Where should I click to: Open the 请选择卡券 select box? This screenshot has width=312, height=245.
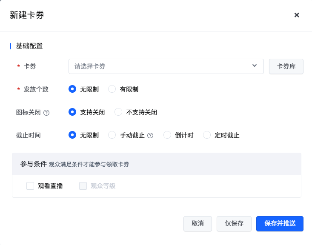[162, 66]
